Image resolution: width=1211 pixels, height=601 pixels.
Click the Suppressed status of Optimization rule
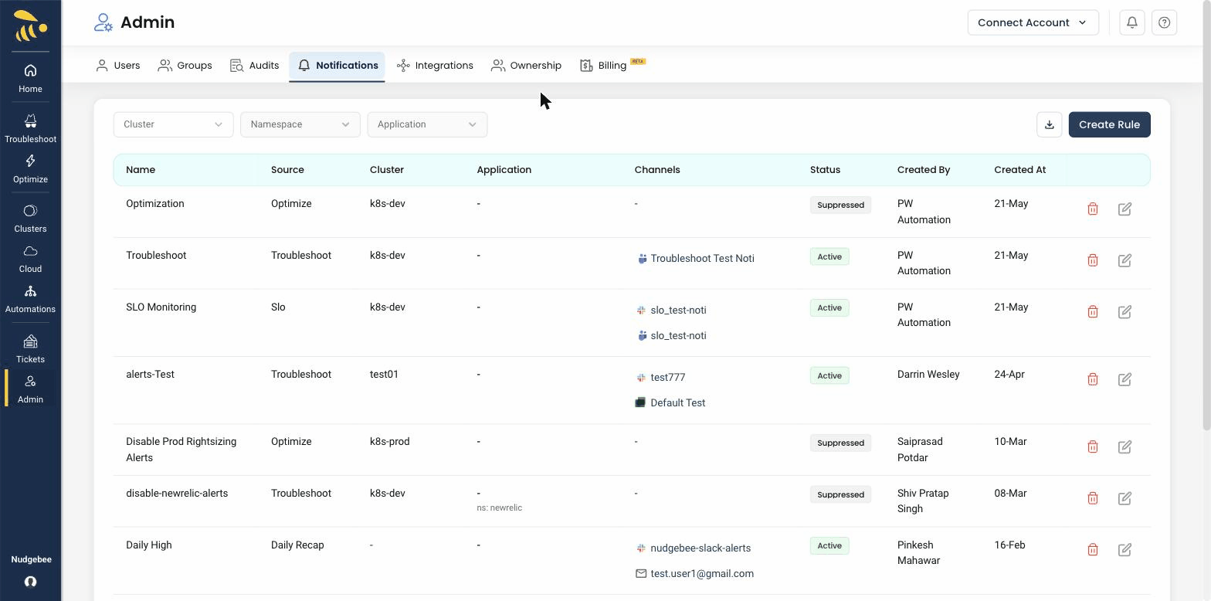(x=840, y=205)
